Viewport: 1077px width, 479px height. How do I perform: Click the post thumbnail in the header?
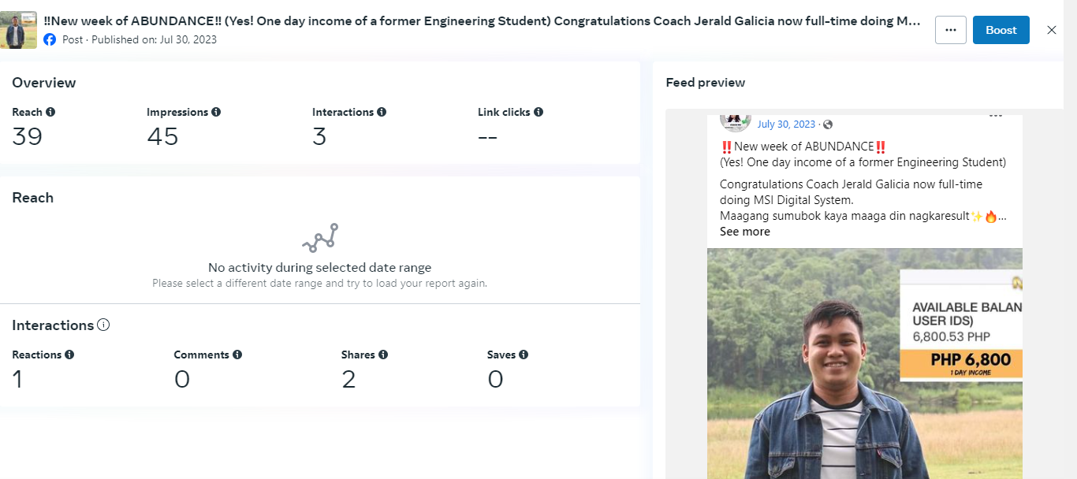(x=18, y=30)
